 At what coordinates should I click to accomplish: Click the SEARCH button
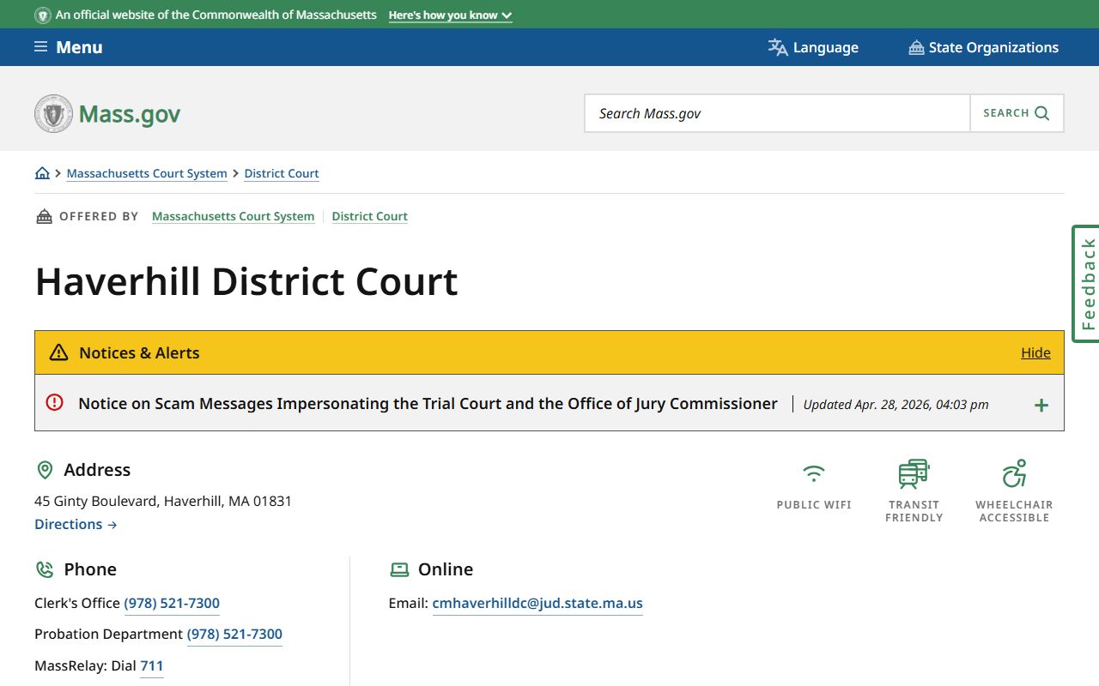pyautogui.click(x=1017, y=113)
